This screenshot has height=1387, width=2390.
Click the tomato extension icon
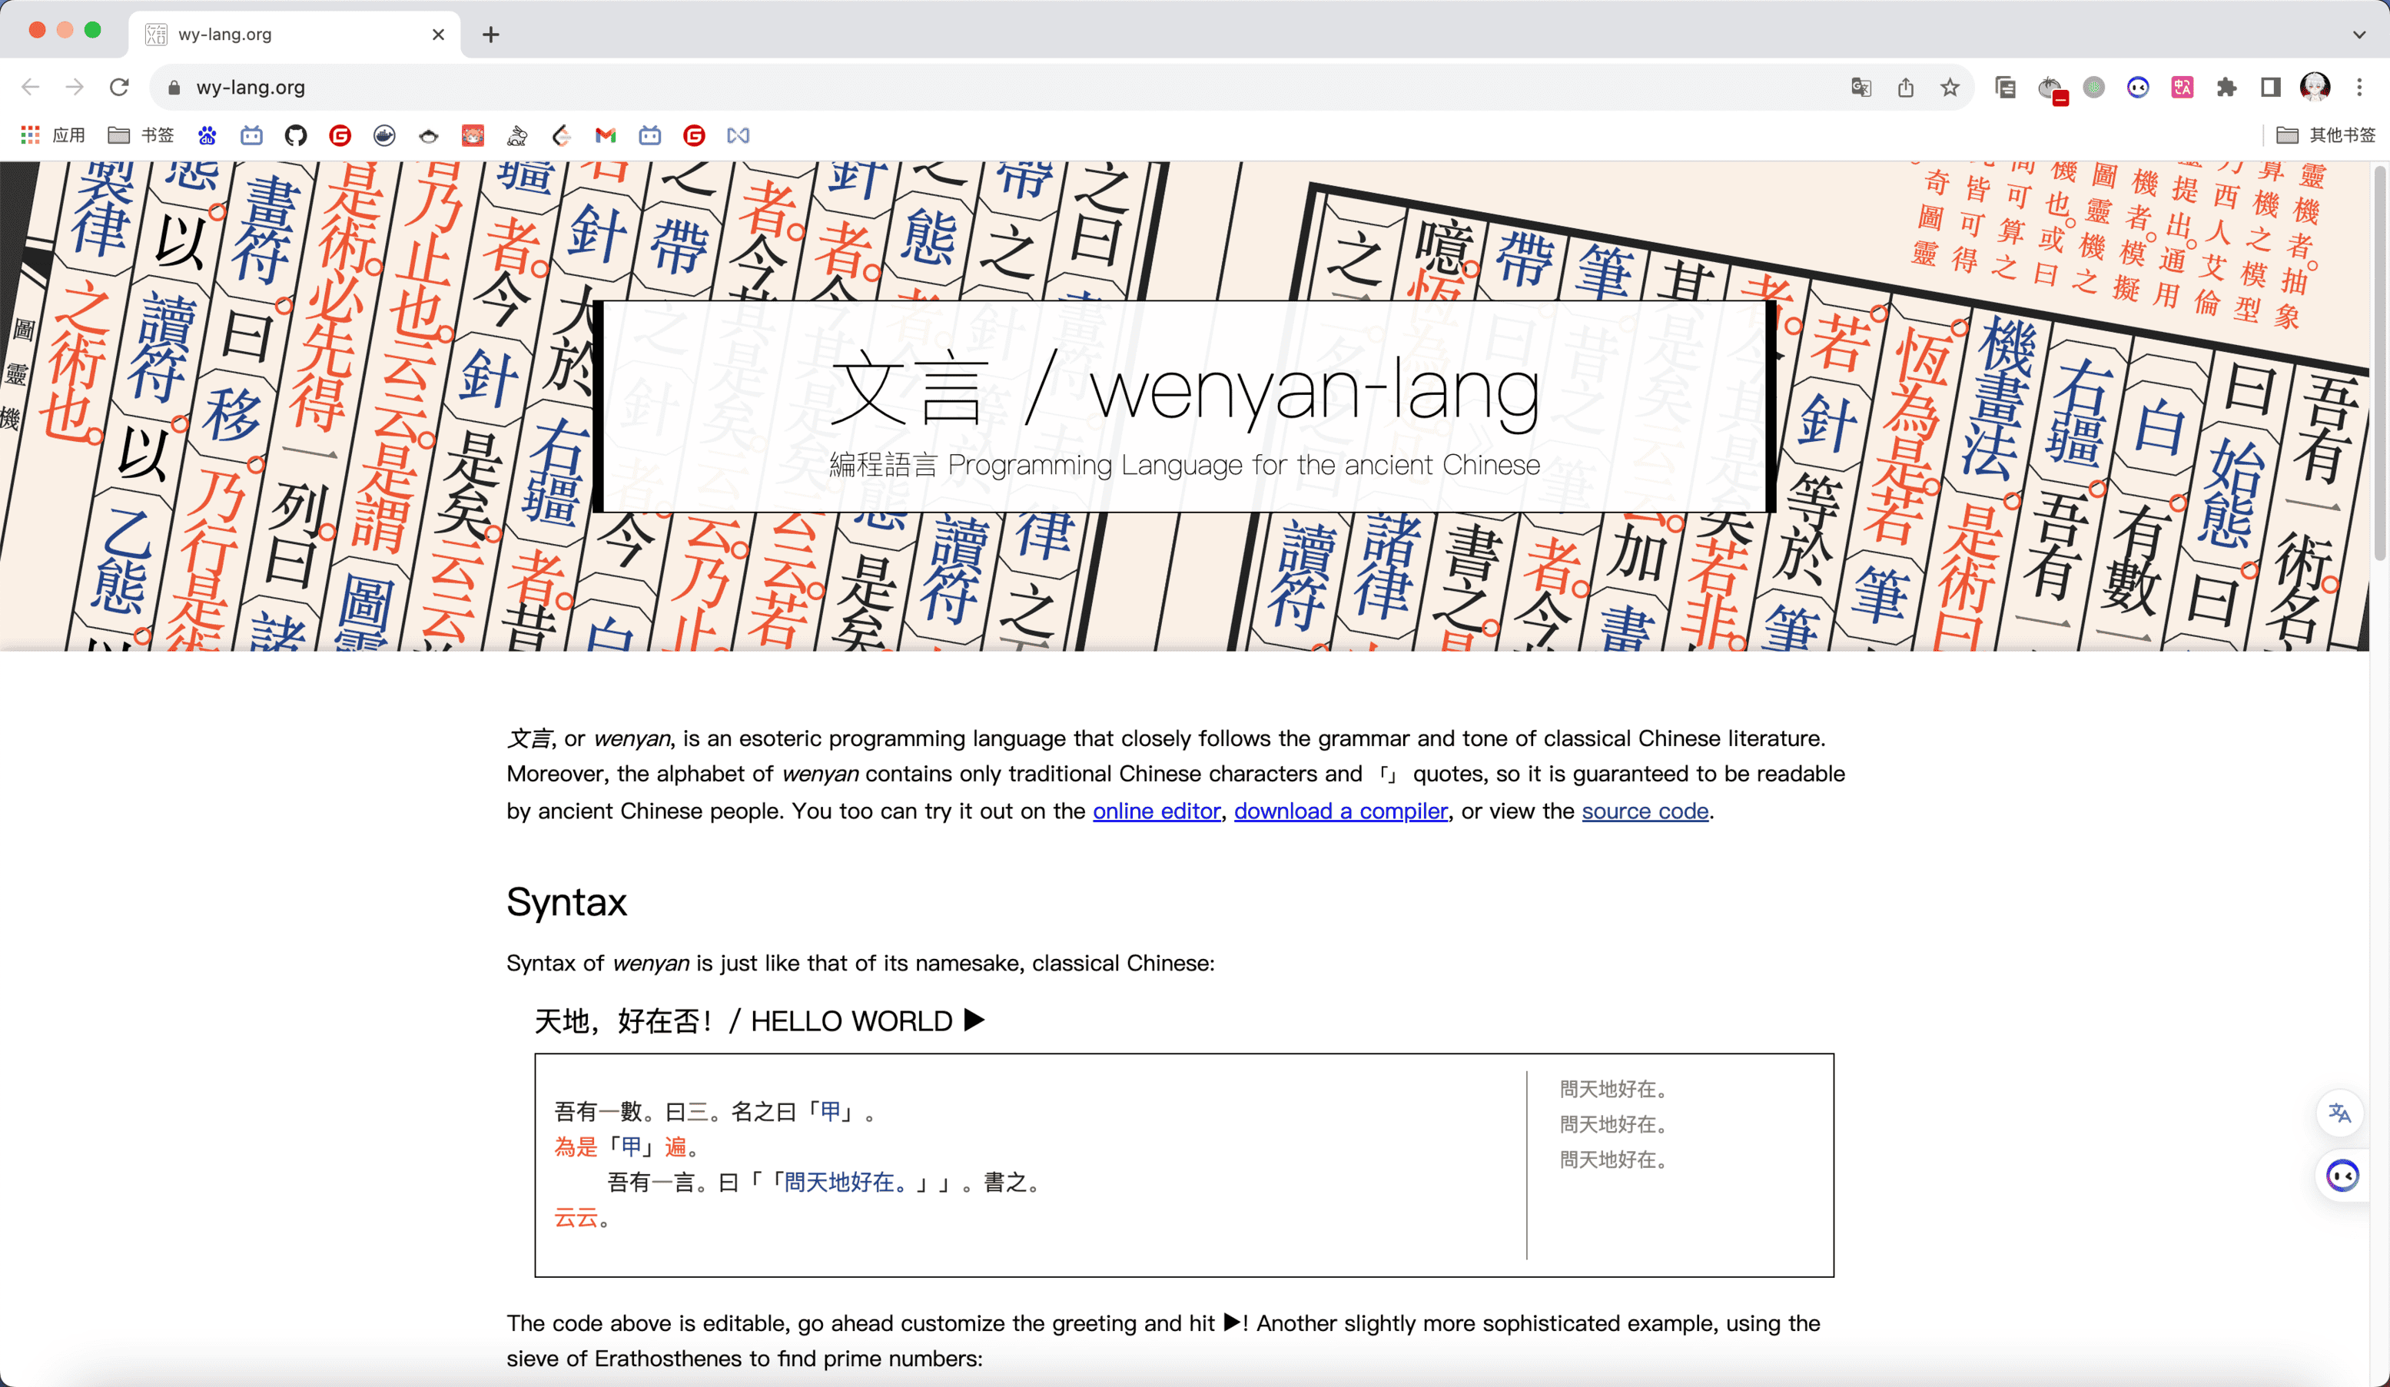pos(2050,88)
